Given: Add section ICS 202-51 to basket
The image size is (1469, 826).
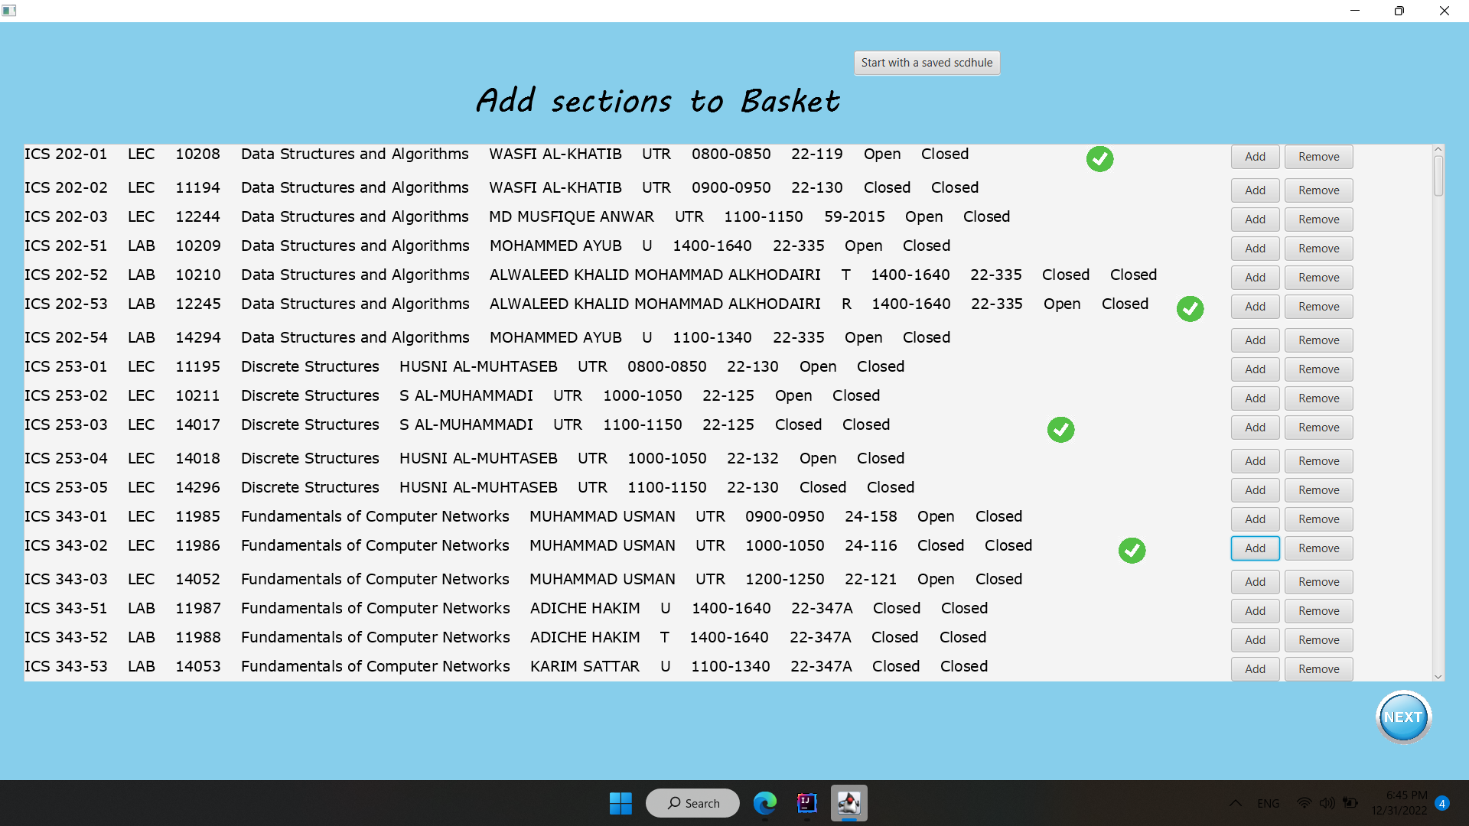Looking at the screenshot, I should [x=1255, y=248].
